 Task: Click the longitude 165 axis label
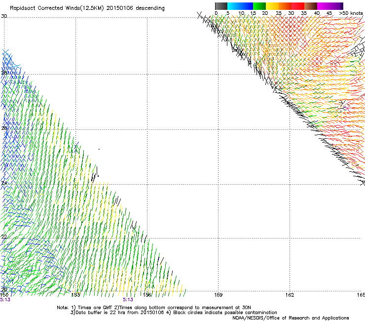(361, 295)
